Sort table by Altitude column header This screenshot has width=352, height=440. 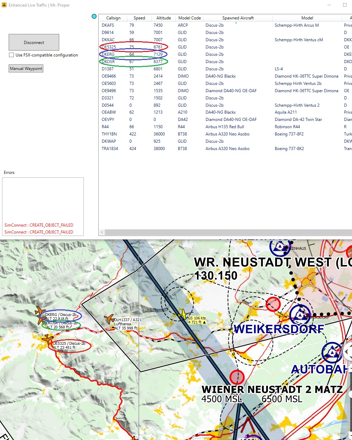tap(163, 18)
